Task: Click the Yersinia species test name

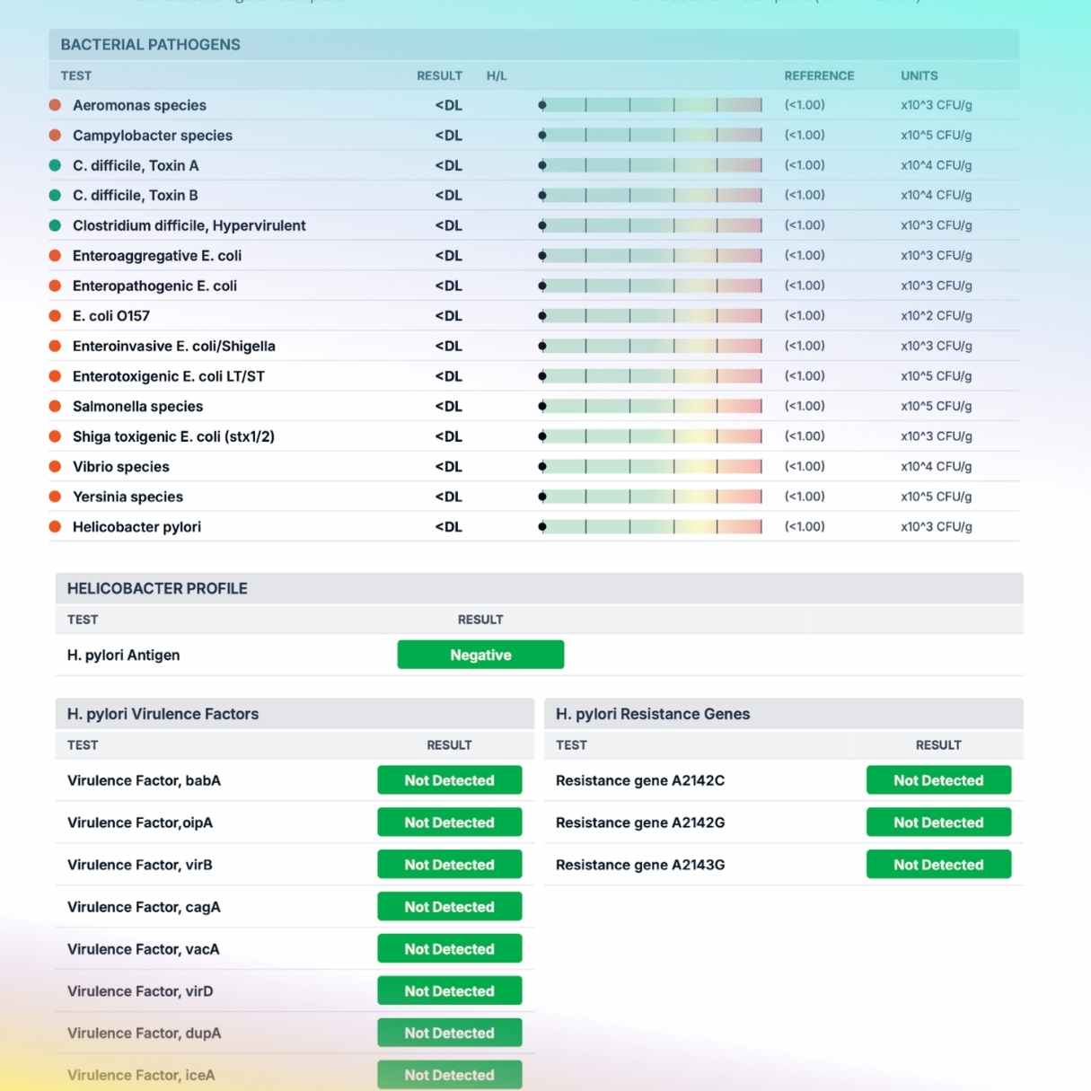Action: tap(128, 497)
